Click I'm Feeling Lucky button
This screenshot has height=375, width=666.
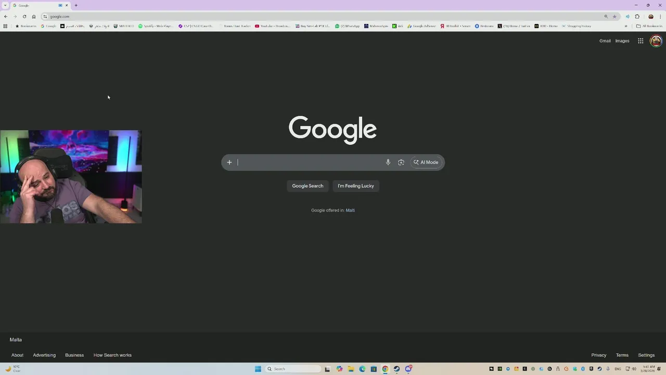click(356, 186)
